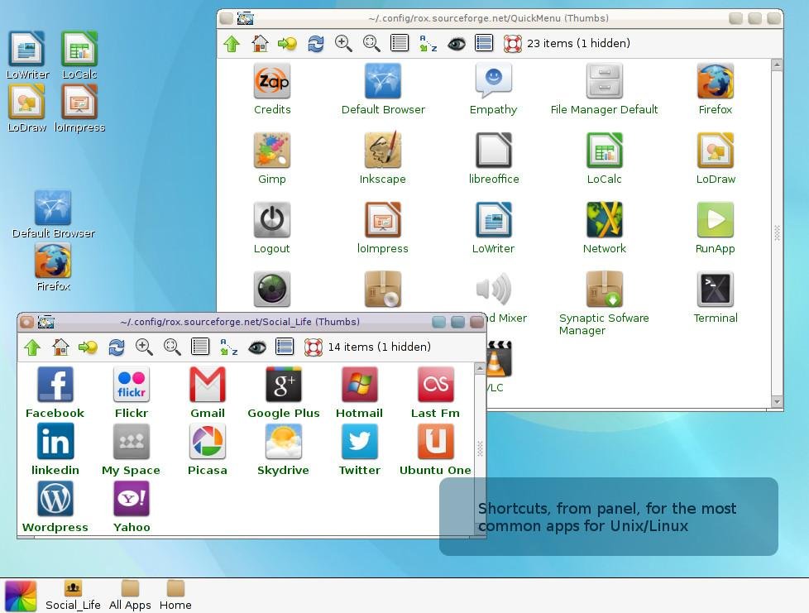Open the Wordpress shortcut
The image size is (809, 613).
[55, 499]
